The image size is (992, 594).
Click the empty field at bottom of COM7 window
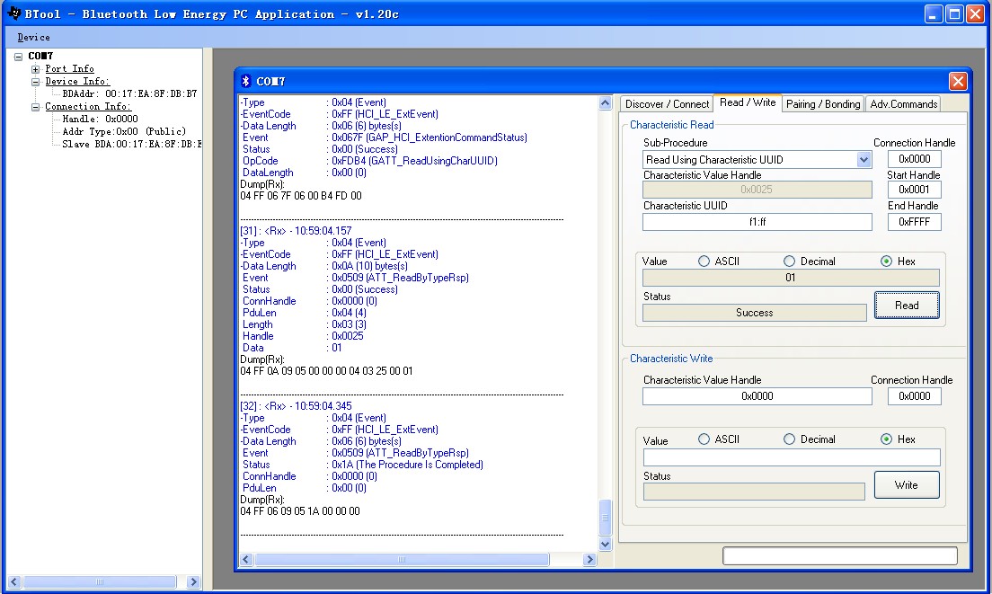(x=839, y=556)
